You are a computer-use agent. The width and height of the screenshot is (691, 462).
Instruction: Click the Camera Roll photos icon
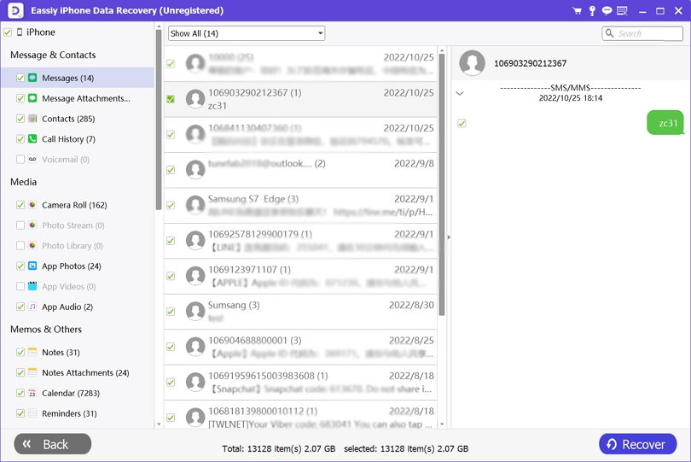(x=32, y=205)
